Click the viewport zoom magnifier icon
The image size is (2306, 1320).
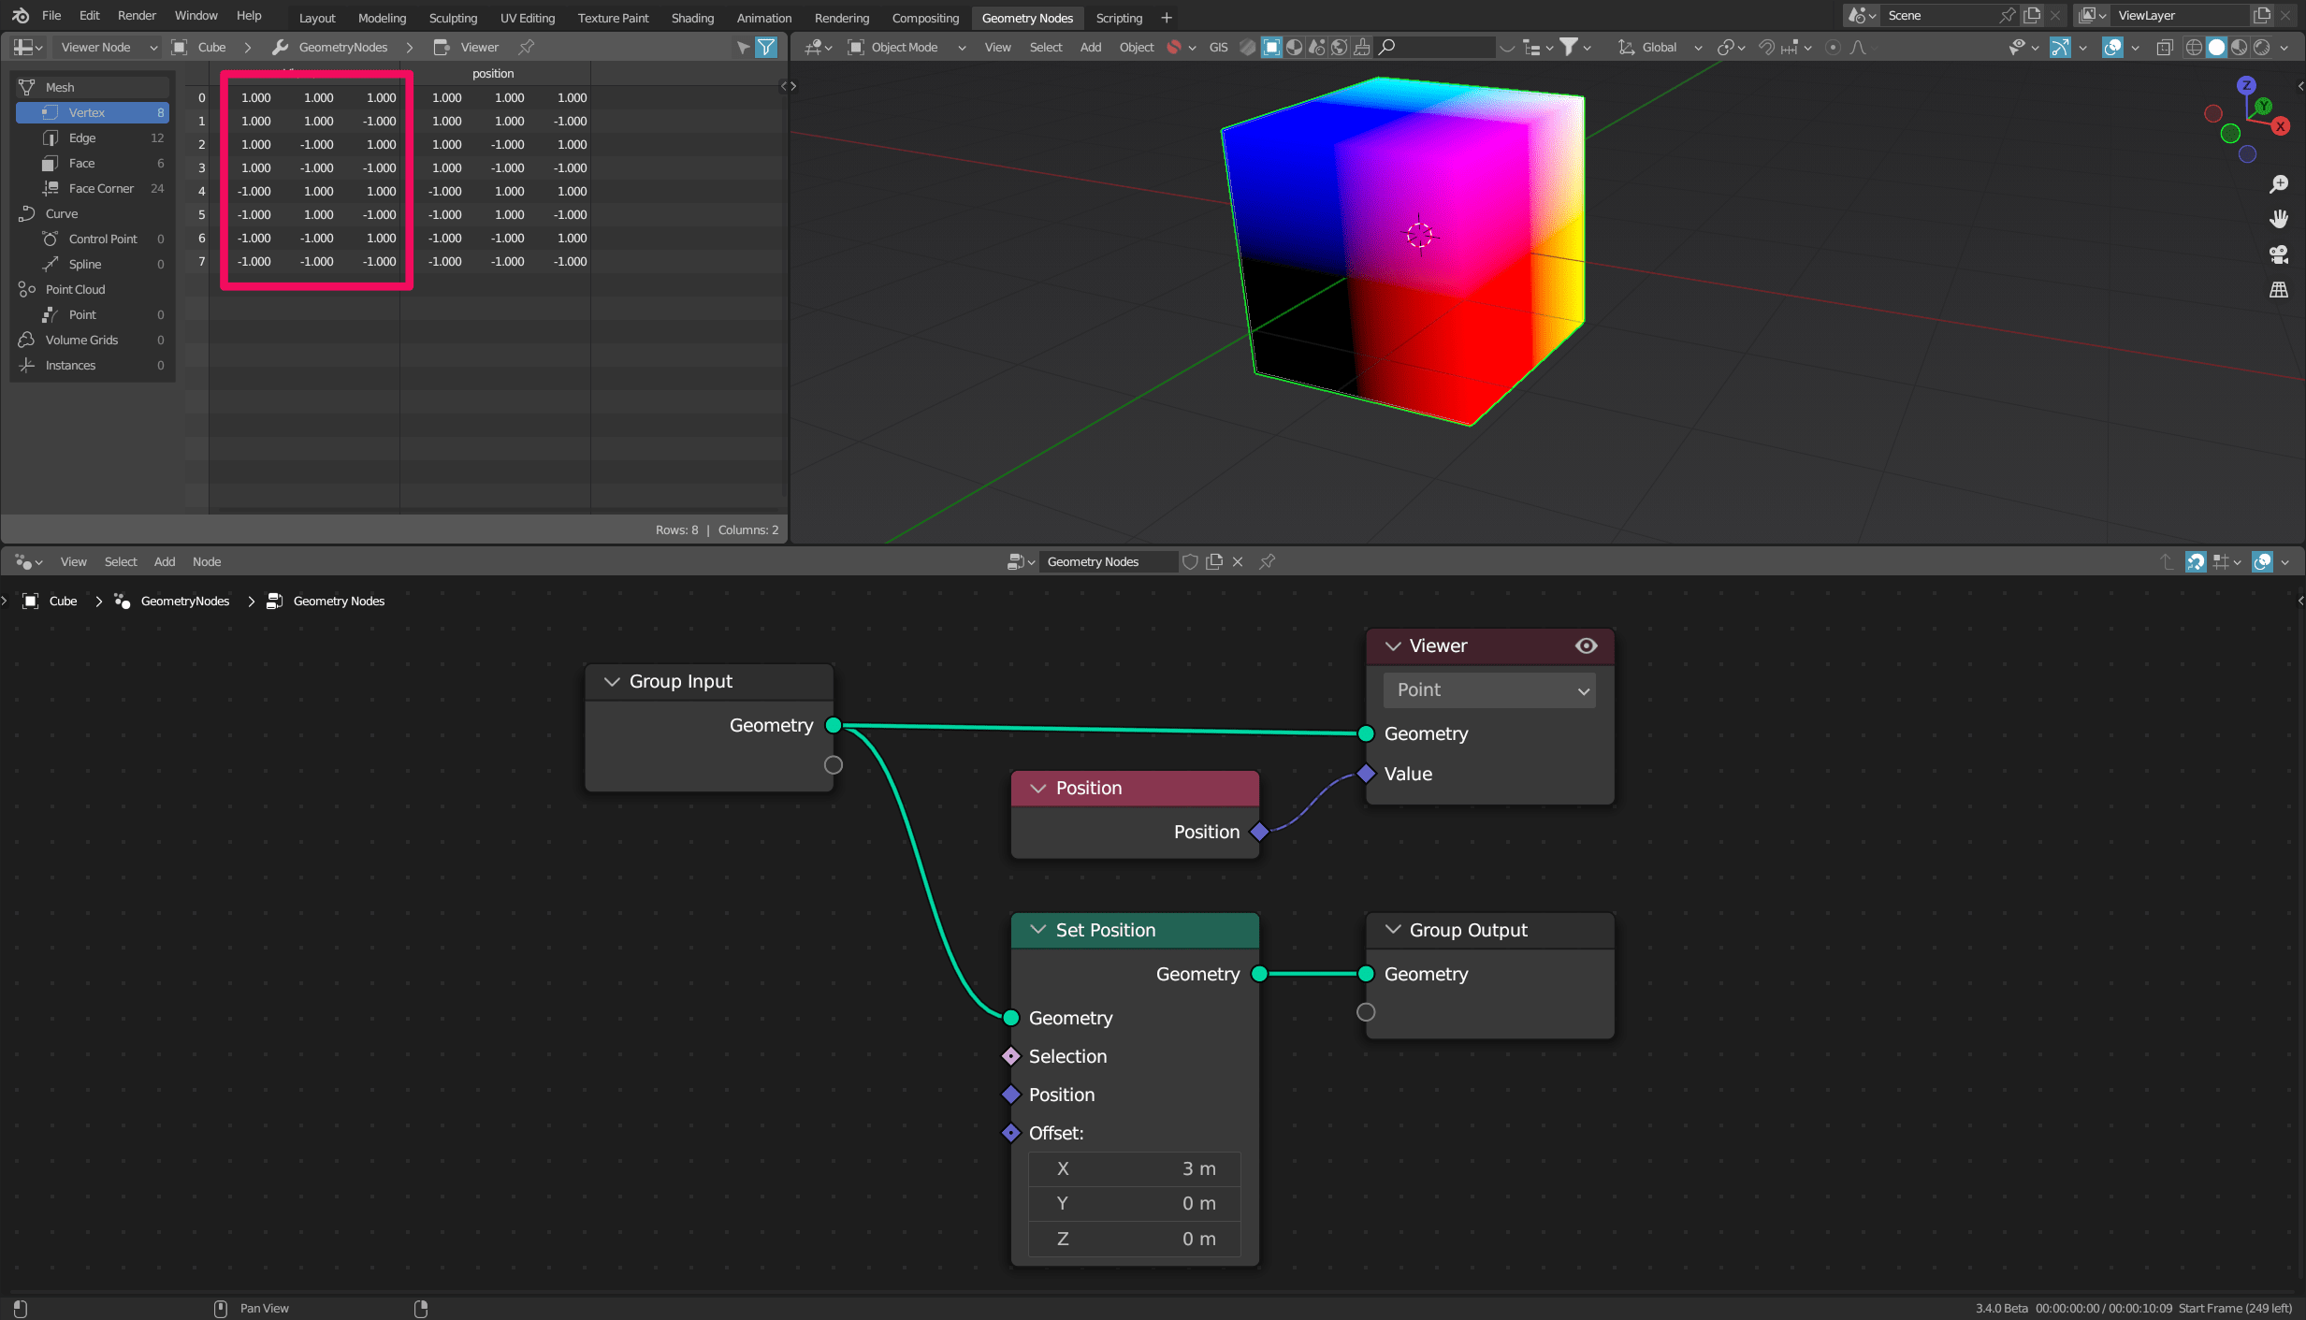pos(2280,184)
